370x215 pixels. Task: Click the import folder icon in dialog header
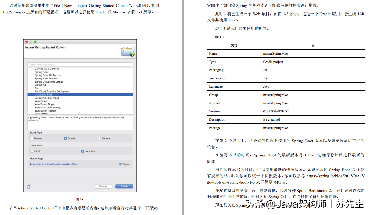[128, 52]
